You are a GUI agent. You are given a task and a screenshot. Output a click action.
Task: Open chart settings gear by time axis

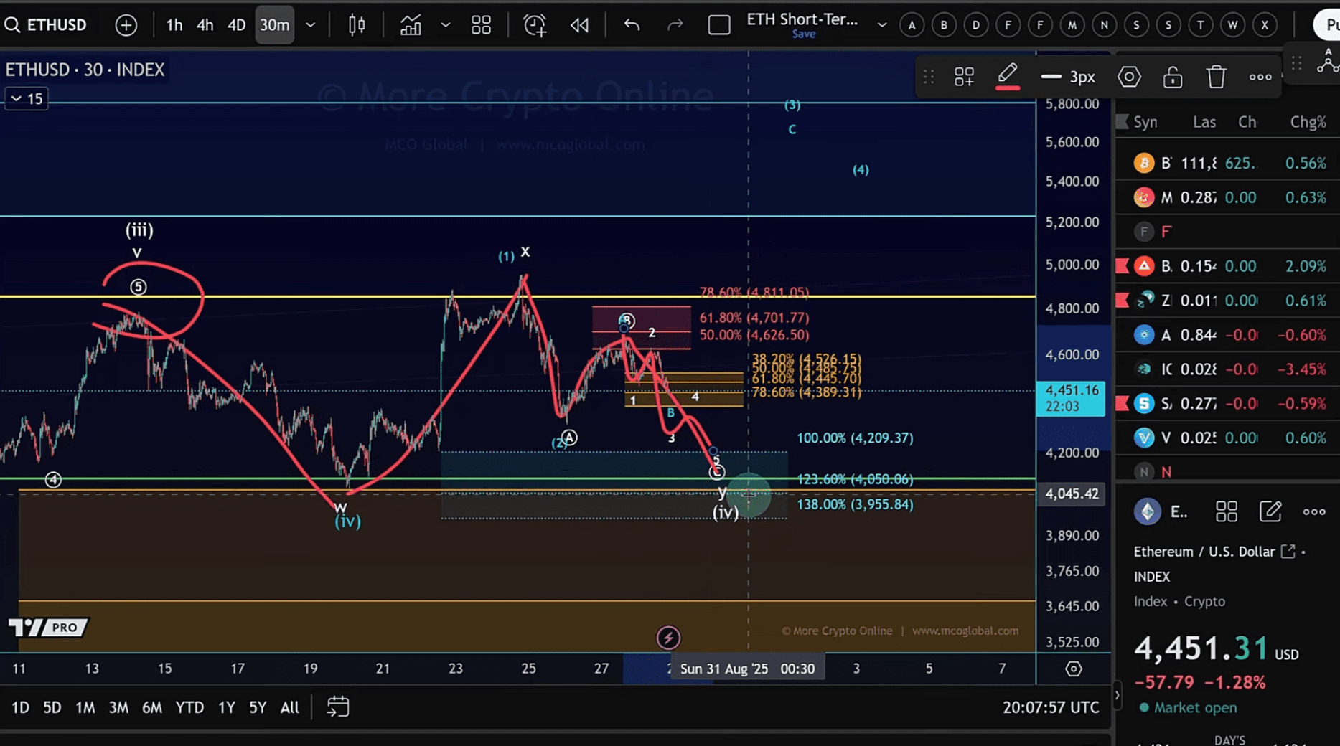[x=1074, y=669]
